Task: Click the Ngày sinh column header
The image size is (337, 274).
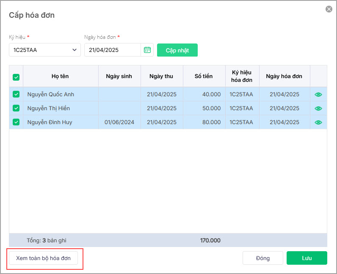Action: [119, 76]
